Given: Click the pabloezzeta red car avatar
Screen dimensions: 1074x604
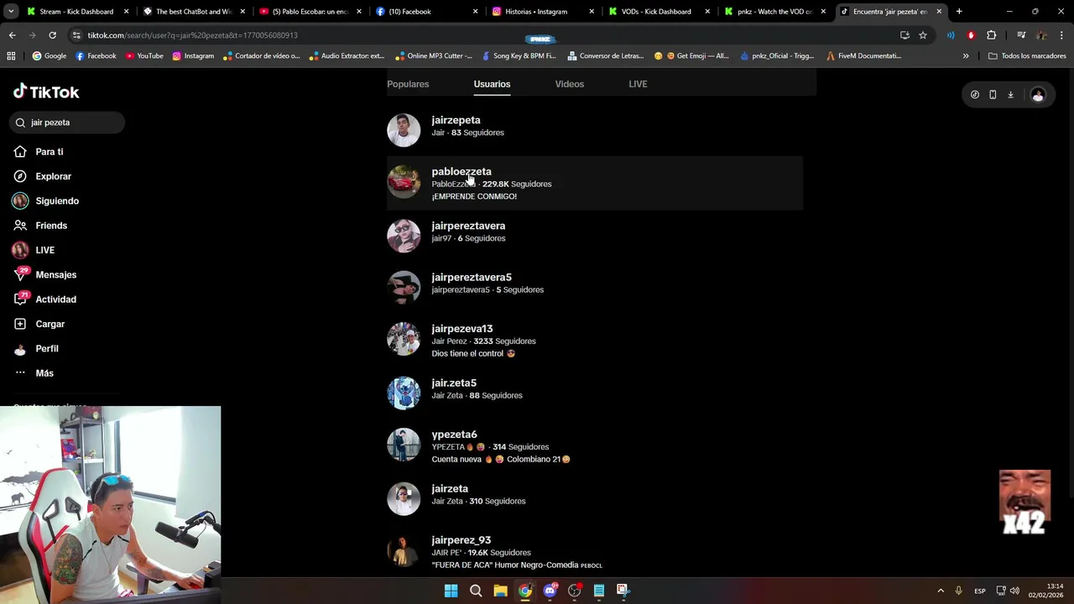Looking at the screenshot, I should point(404,182).
